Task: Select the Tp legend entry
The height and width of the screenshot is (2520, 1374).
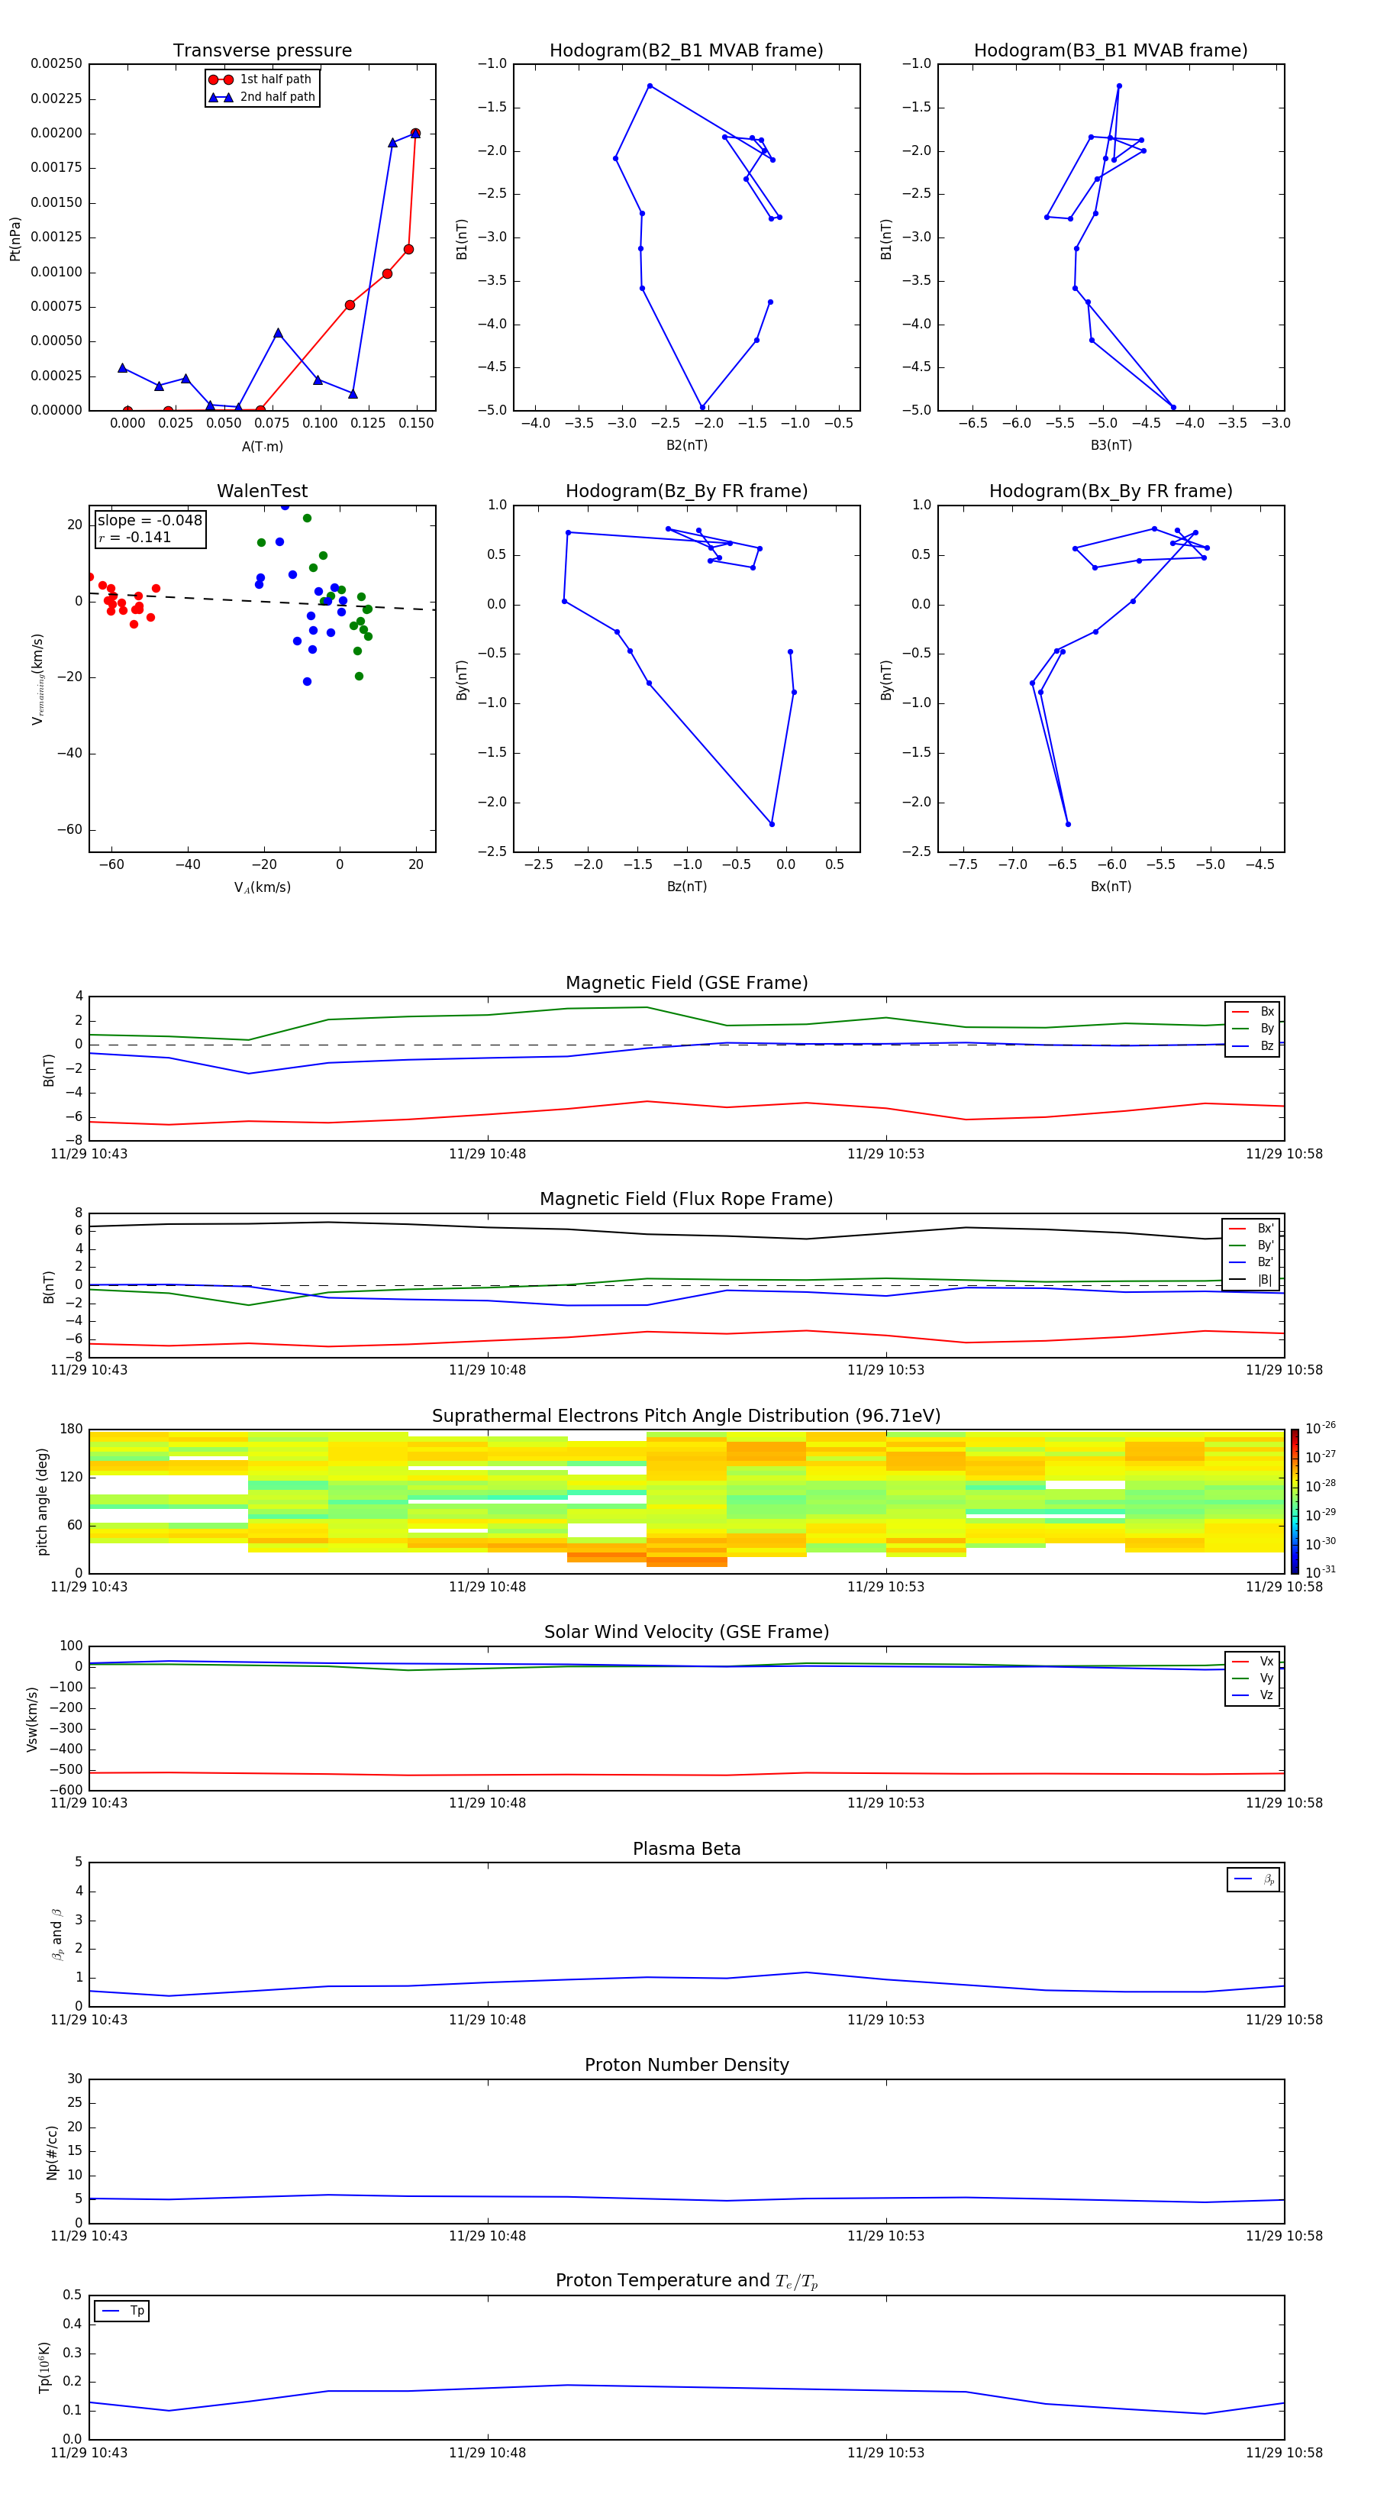Action: [x=122, y=2311]
